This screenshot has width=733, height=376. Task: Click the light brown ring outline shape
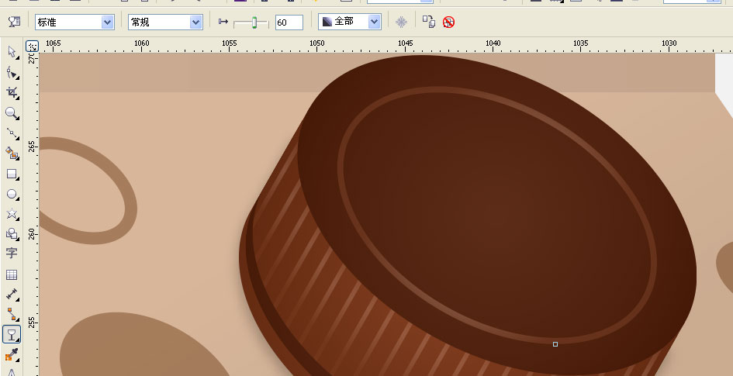[89, 191]
